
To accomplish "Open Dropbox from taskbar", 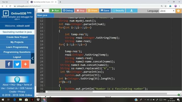I will point(38,100).
